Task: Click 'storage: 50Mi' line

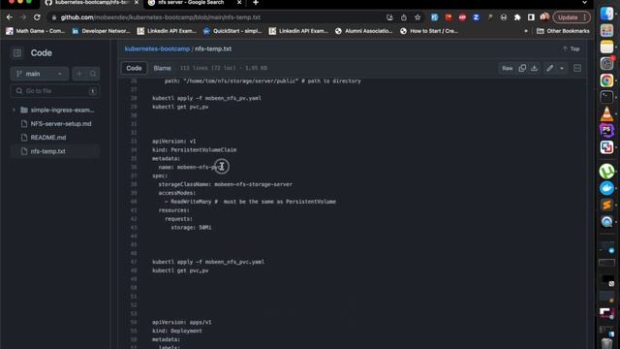Action: coord(191,228)
